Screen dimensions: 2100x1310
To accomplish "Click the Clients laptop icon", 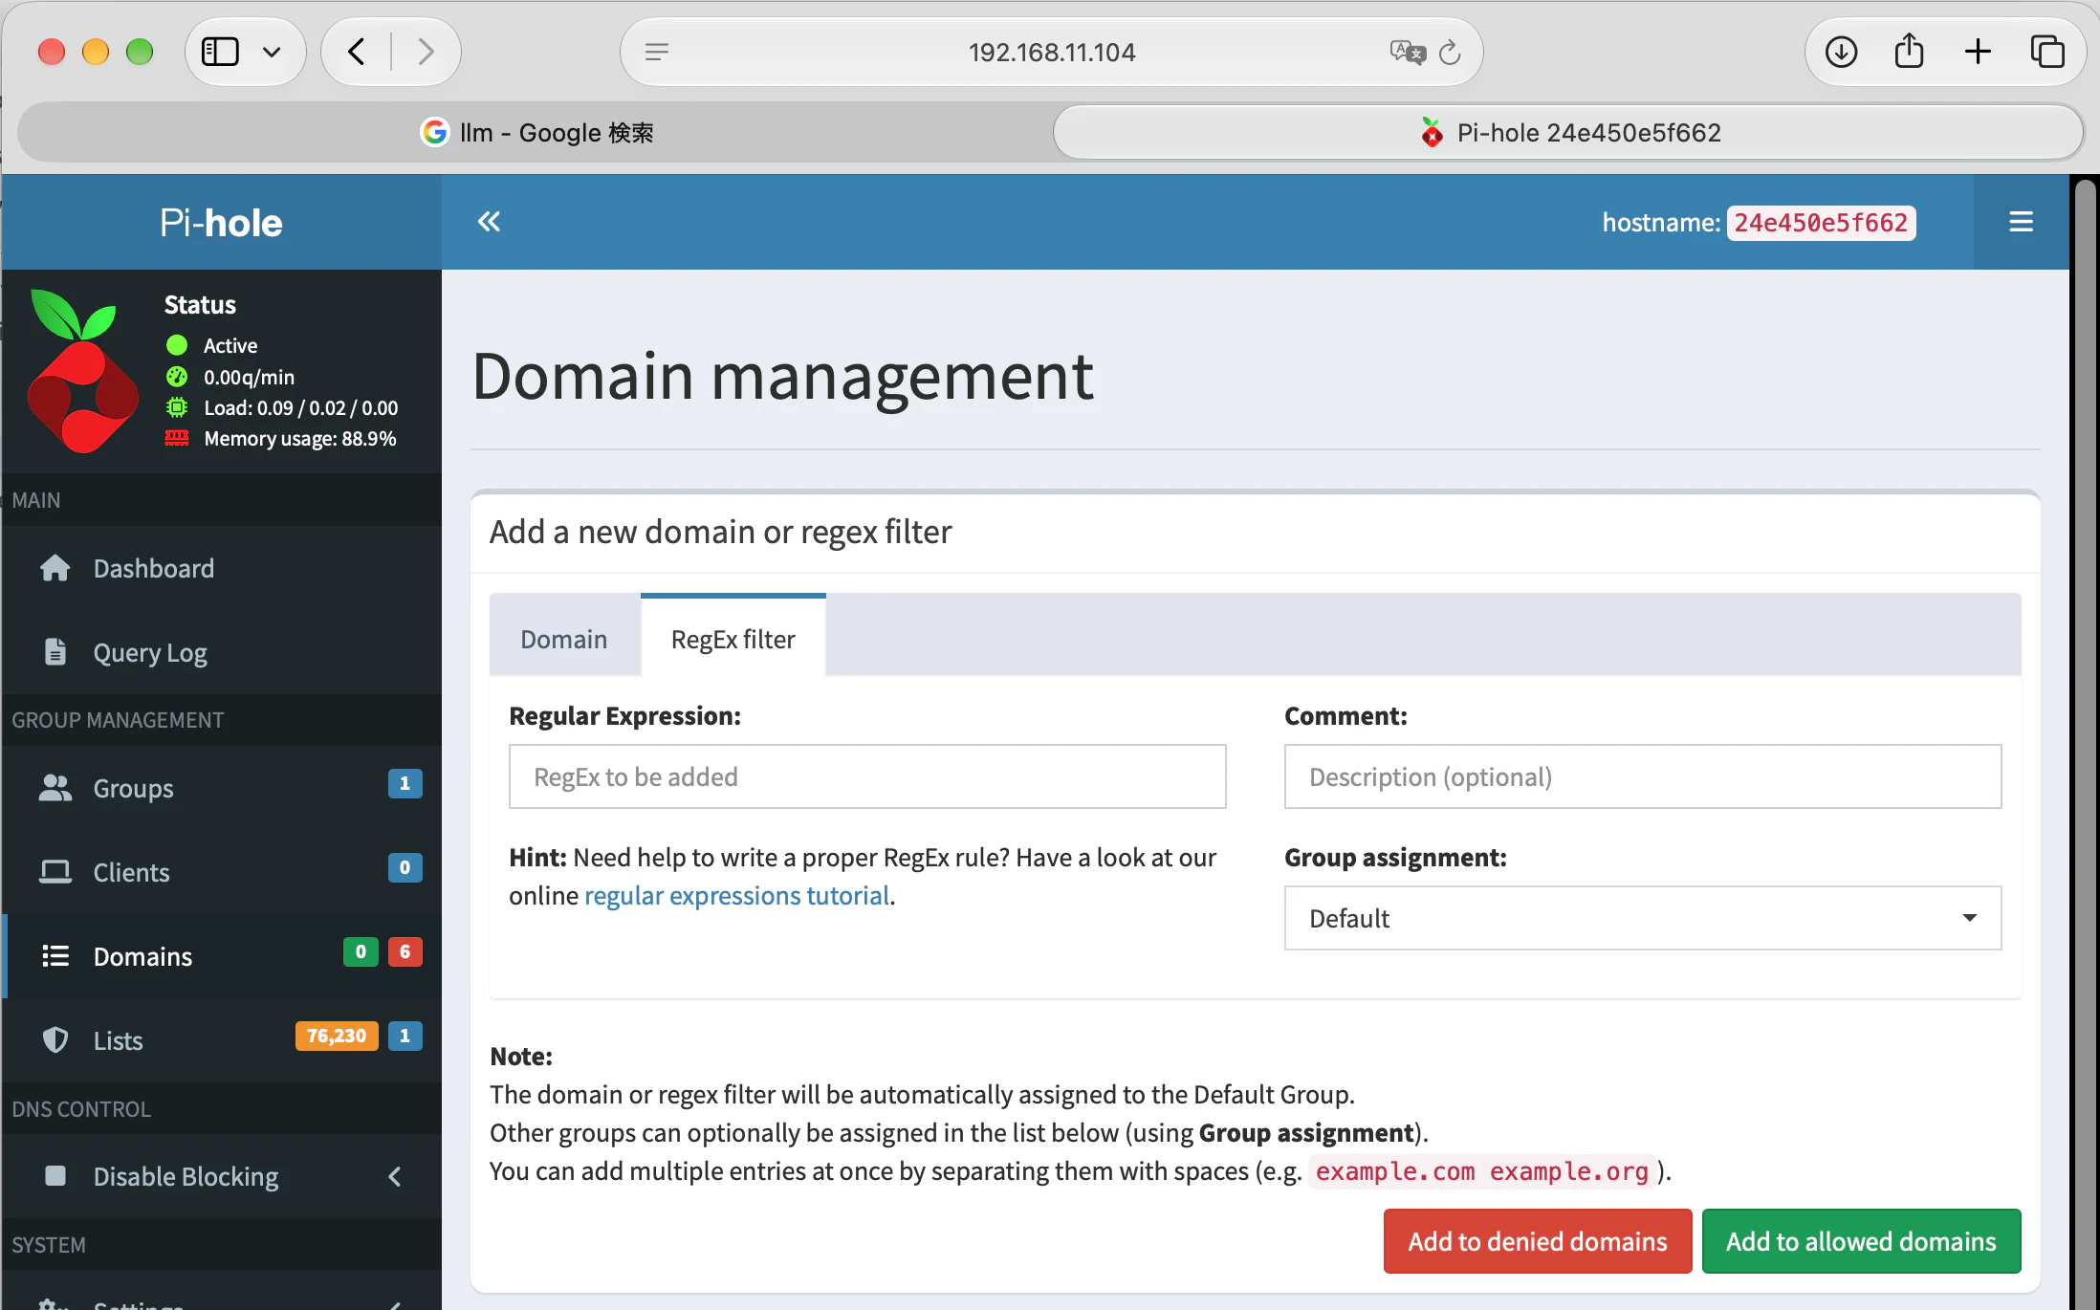I will click(x=55, y=872).
